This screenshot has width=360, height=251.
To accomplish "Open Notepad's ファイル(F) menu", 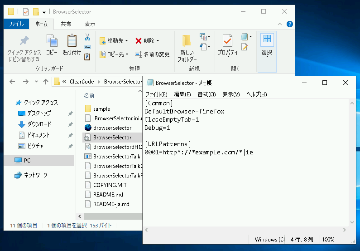I will click(x=156, y=94).
